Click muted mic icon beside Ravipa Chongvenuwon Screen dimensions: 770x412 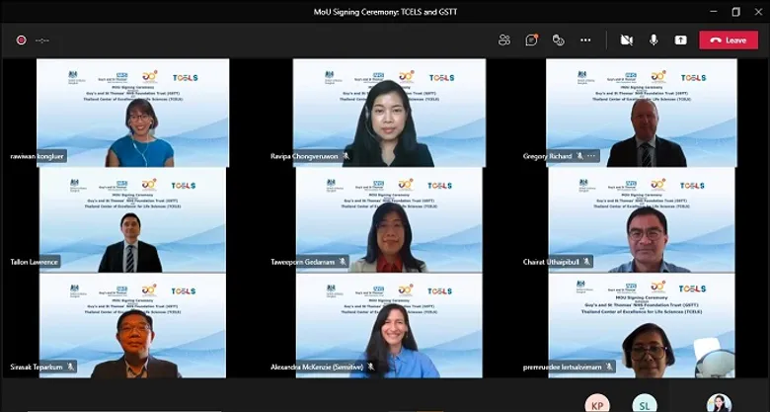coord(346,156)
